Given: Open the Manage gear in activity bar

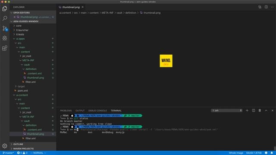Looking at the screenshot, I should coord(5,146).
